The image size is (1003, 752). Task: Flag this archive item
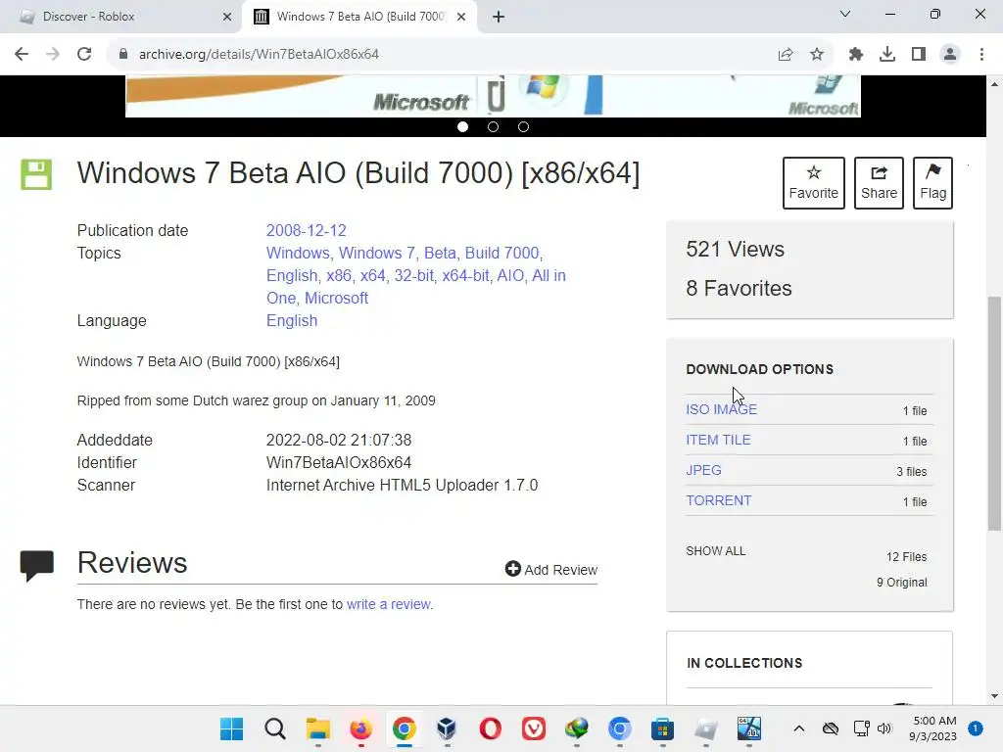pyautogui.click(x=932, y=183)
